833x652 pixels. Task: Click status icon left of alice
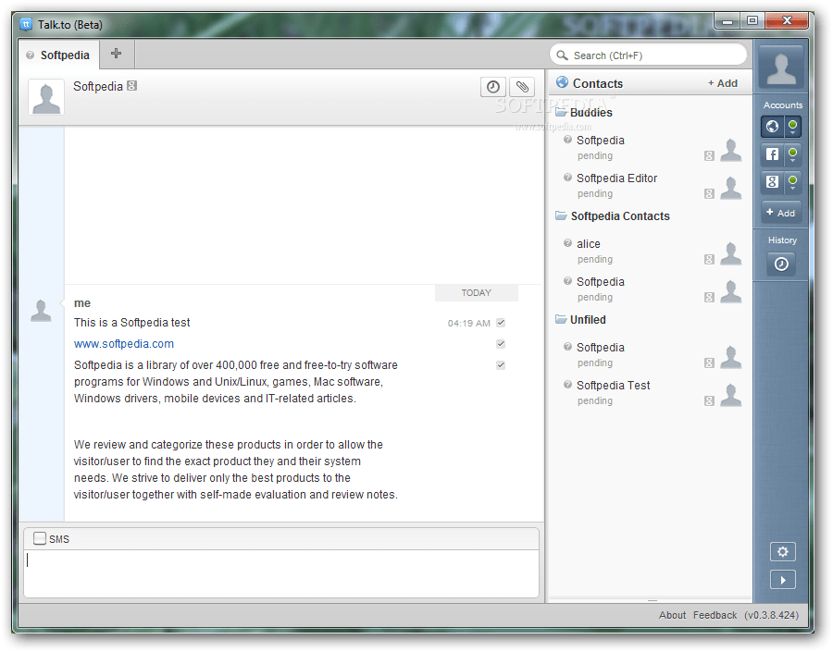click(567, 242)
